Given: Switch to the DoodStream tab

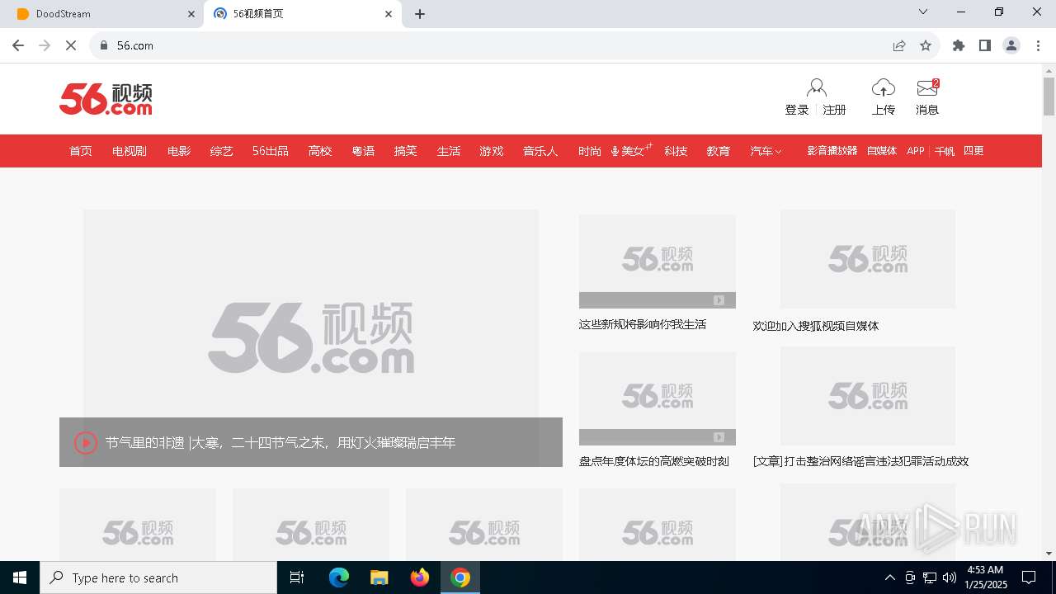Looking at the screenshot, I should 101,14.
